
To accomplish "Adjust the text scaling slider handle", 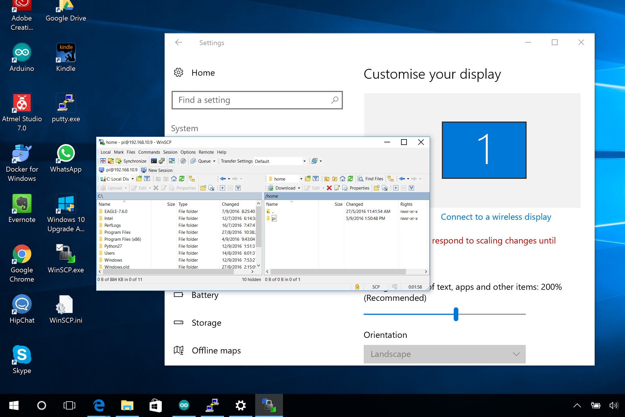I will (x=456, y=314).
